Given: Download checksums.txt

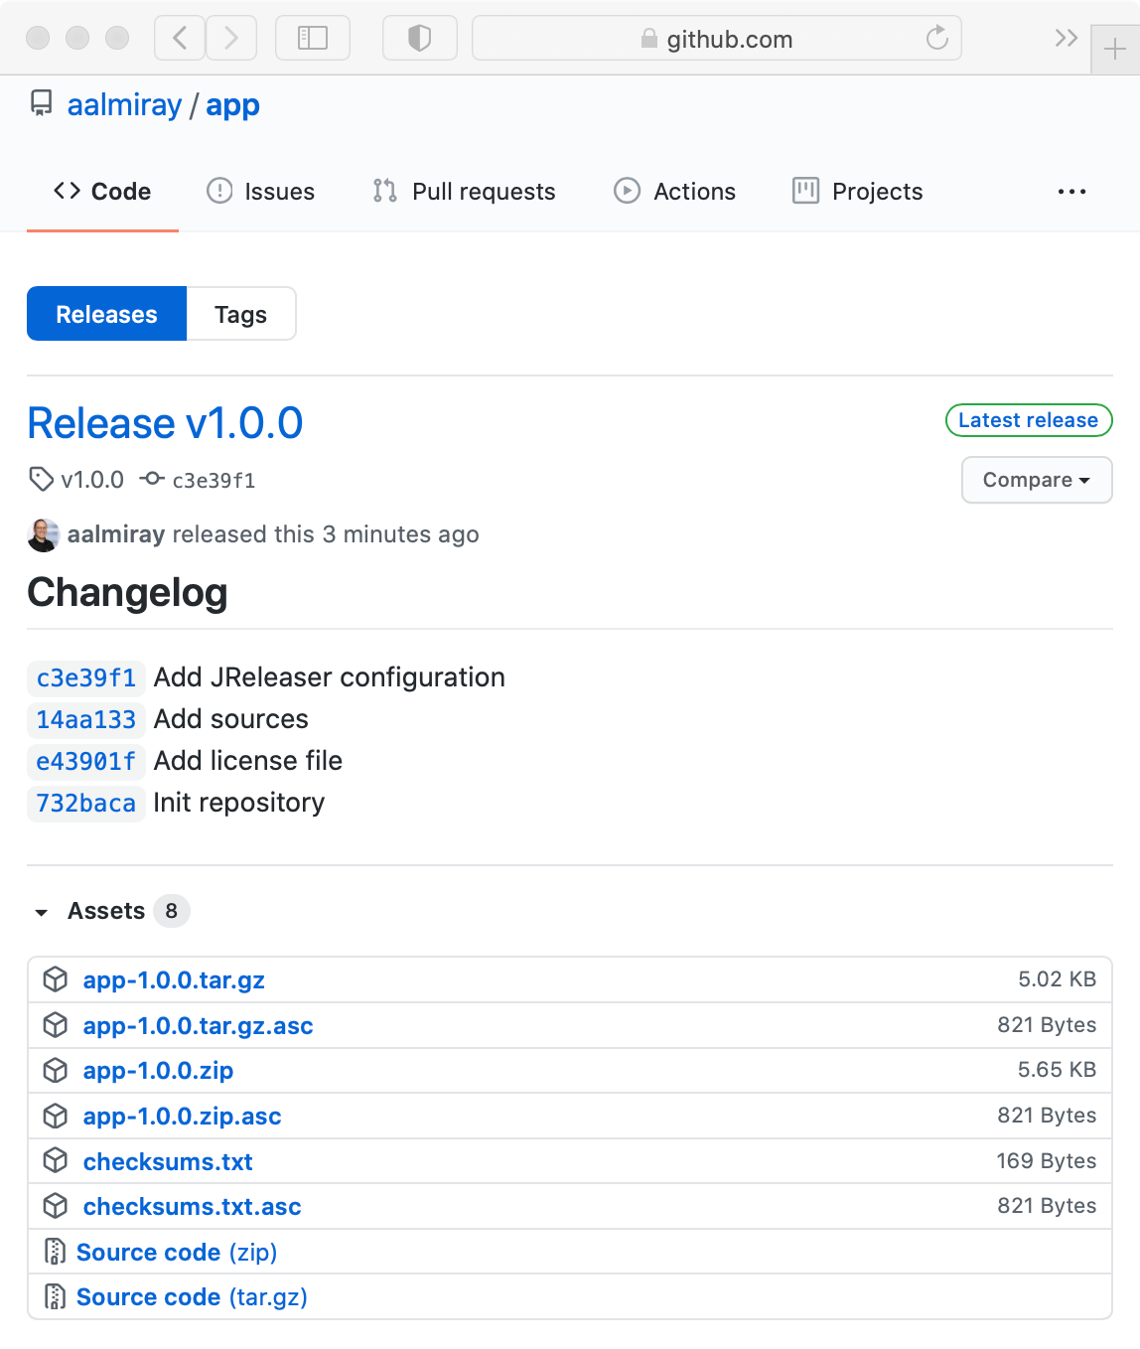Looking at the screenshot, I should click(168, 1161).
